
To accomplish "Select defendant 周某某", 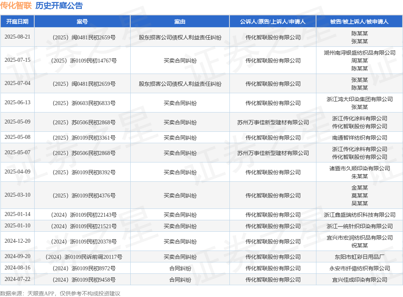I will pyautogui.click(x=360, y=61).
